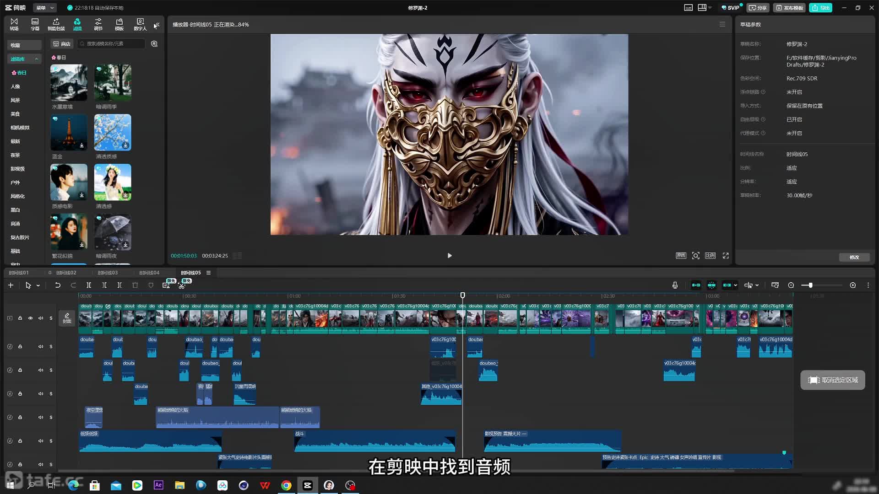879x494 pixels.
Task: Solo the main video track
Action: click(51, 318)
